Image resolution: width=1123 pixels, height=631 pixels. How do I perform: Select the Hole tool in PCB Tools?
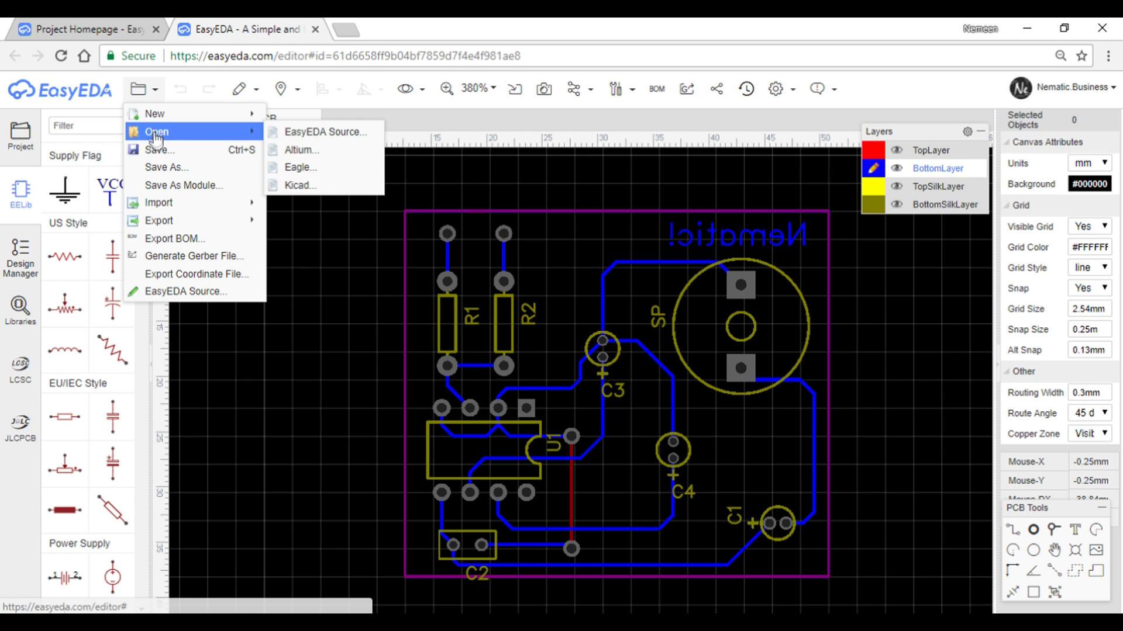[1075, 550]
